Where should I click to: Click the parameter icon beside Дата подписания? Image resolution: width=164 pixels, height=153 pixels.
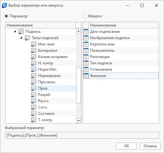point(86,32)
